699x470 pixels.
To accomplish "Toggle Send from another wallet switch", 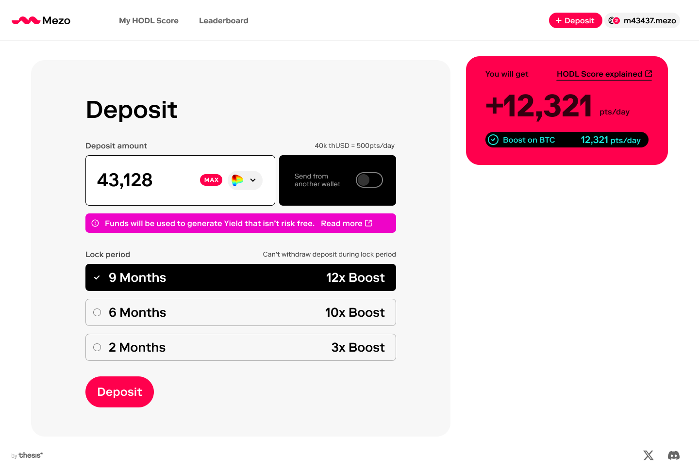I will [369, 180].
